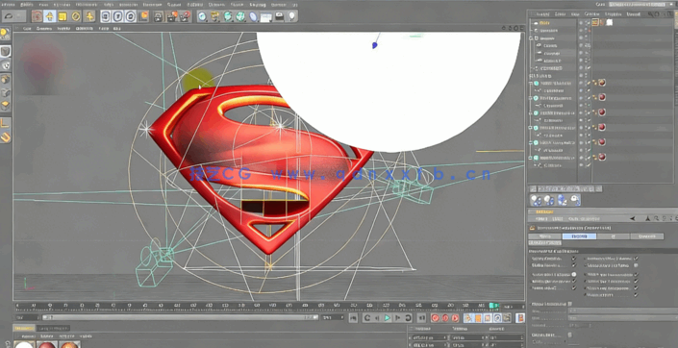Viewport: 678px width, 348px height.
Task: Click the Axis L-shaped icon in left palette
Action: coord(5,123)
